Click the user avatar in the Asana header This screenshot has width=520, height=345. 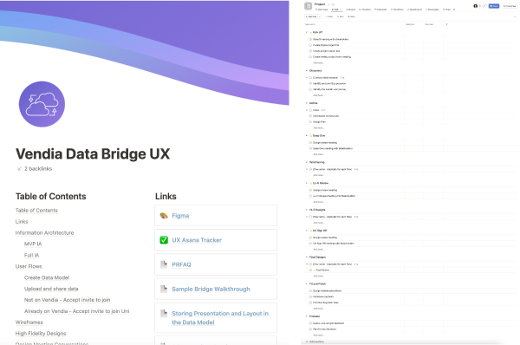475,6
